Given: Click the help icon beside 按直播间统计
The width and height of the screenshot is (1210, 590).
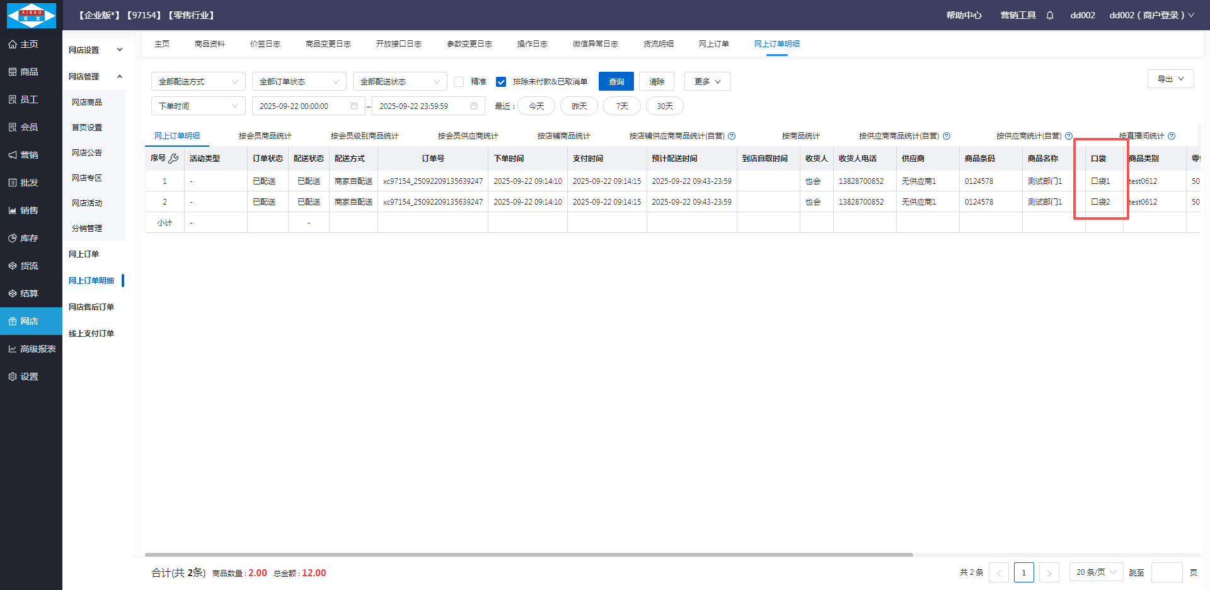Looking at the screenshot, I should (1172, 136).
